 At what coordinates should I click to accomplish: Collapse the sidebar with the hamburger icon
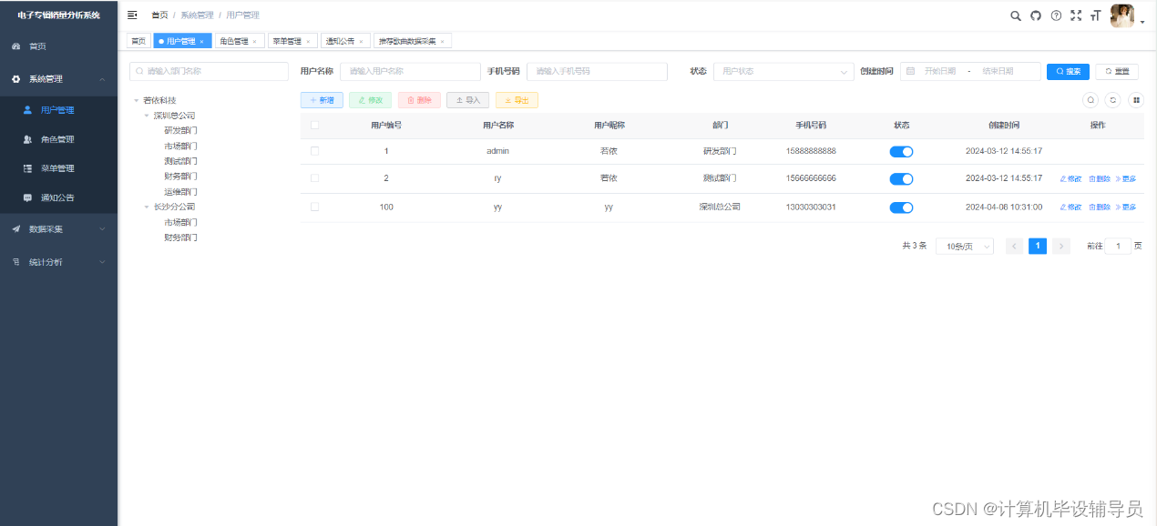click(132, 15)
